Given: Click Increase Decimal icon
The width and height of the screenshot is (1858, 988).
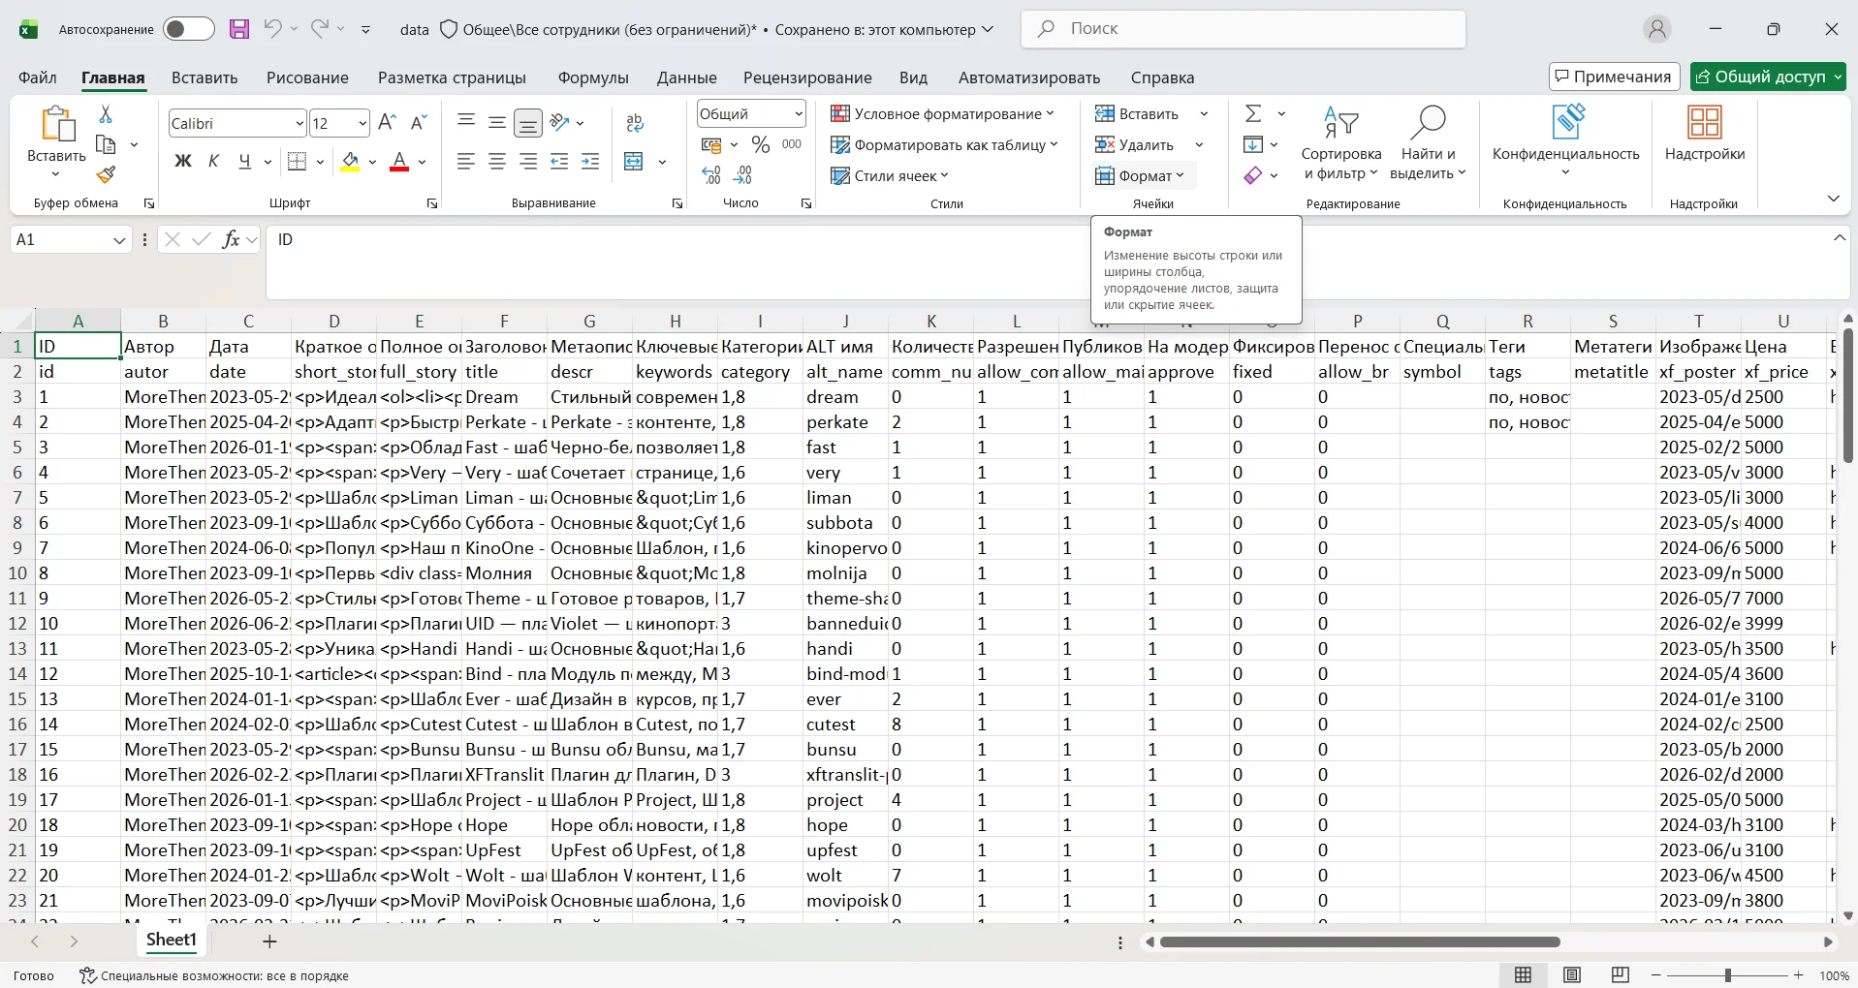Looking at the screenshot, I should [x=711, y=175].
